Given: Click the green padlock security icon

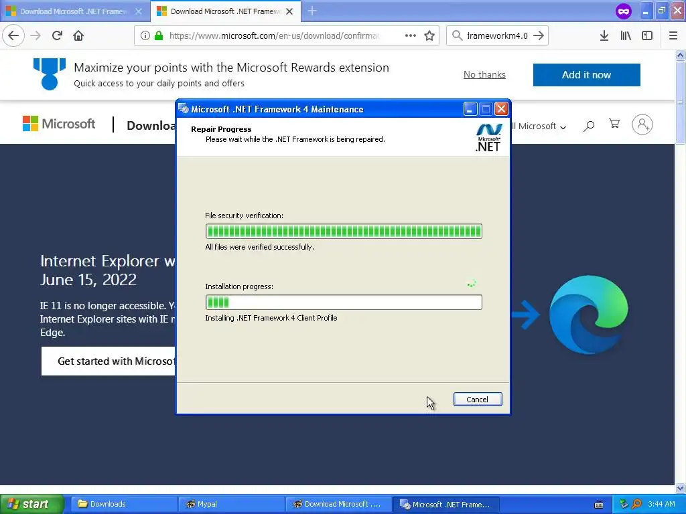Looking at the screenshot, I should tap(159, 35).
